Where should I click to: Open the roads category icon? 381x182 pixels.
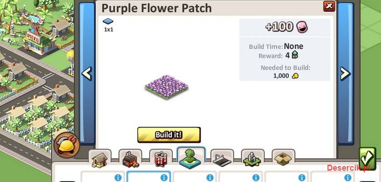click(222, 159)
